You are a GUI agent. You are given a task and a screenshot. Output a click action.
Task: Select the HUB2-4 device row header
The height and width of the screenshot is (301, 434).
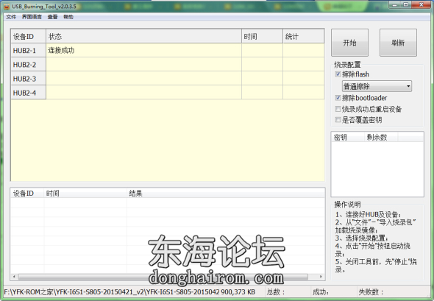click(28, 93)
